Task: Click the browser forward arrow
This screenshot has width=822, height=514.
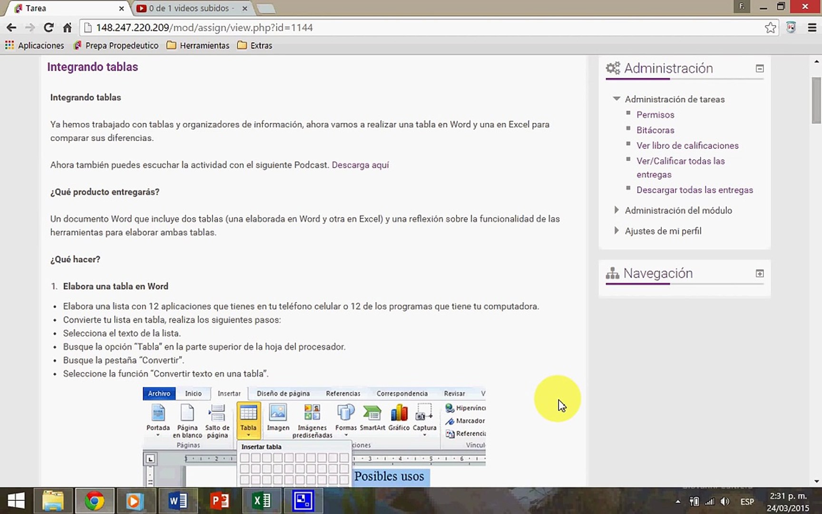Action: pyautogui.click(x=30, y=28)
